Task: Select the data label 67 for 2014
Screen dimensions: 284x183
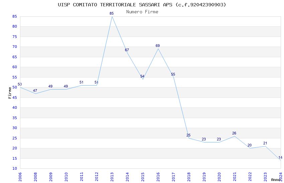Action: [x=127, y=50]
